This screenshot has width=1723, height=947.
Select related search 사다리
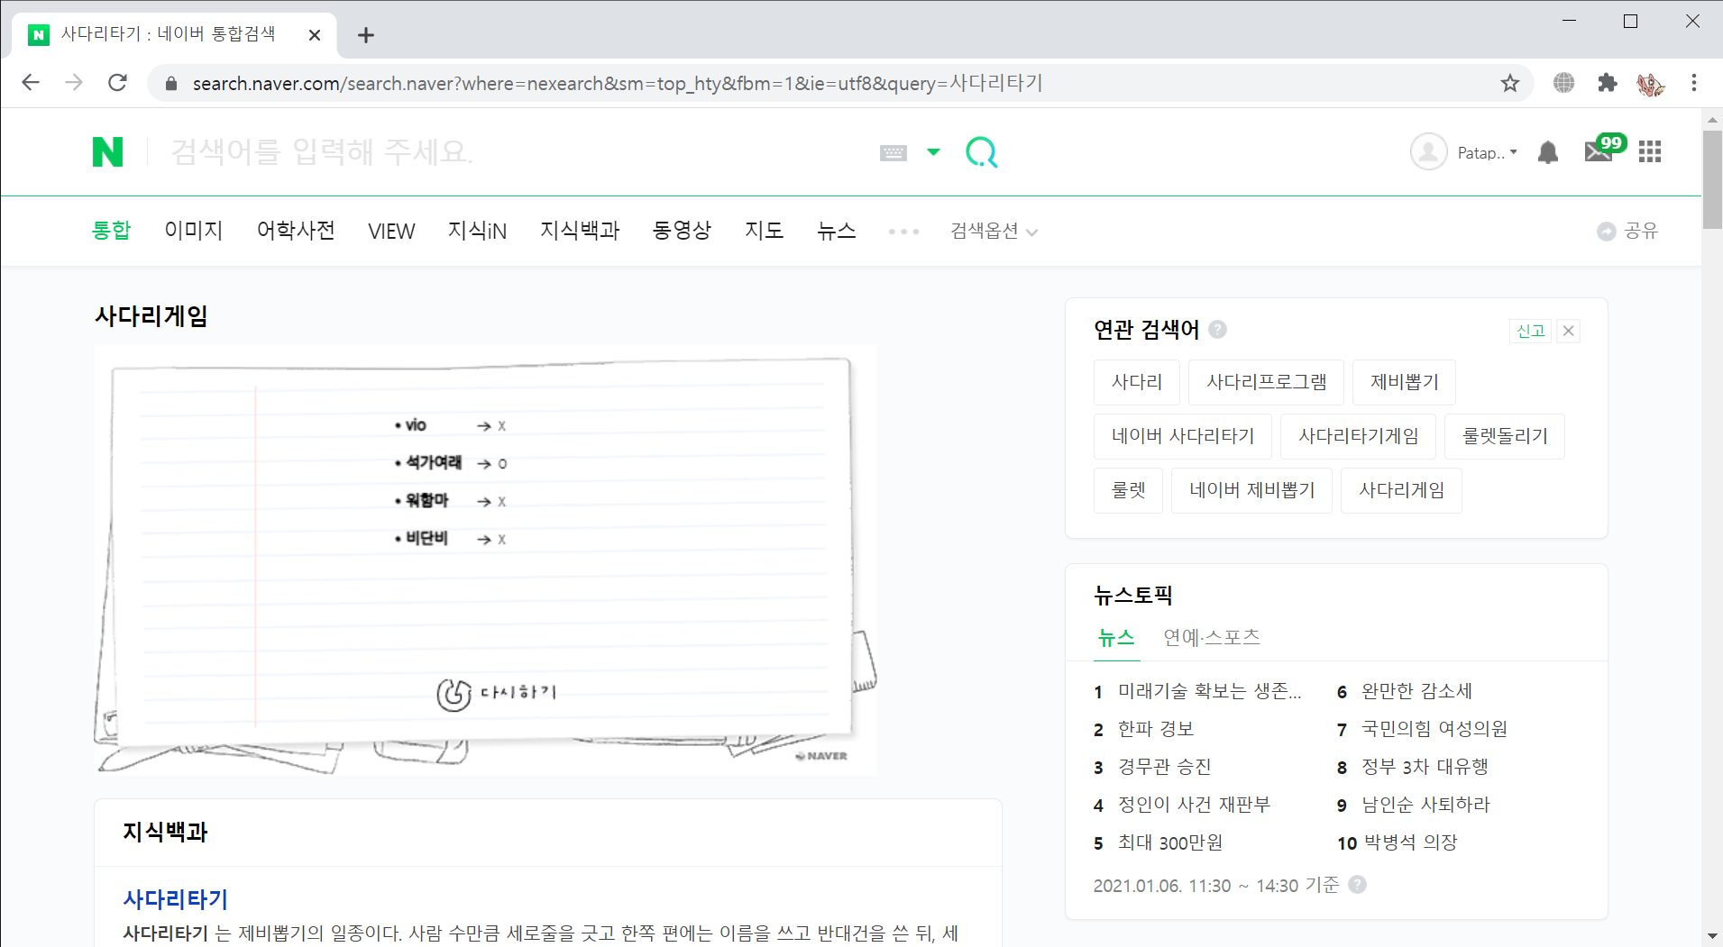(x=1137, y=382)
